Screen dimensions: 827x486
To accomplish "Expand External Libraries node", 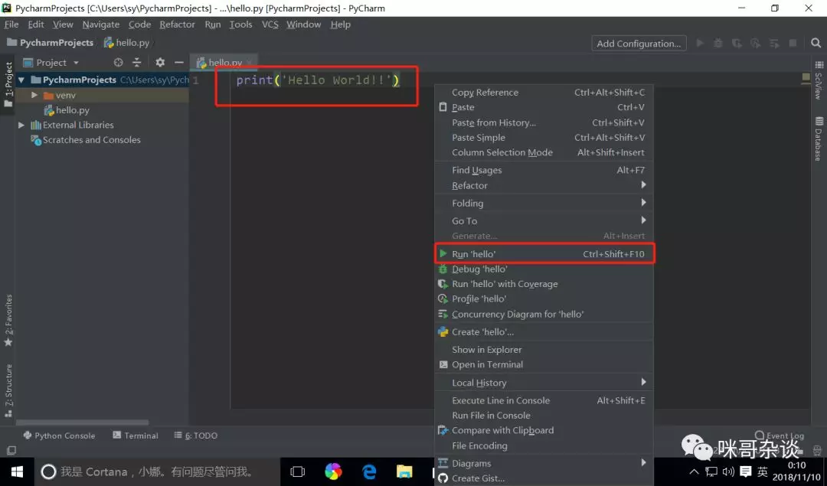I will (21, 125).
